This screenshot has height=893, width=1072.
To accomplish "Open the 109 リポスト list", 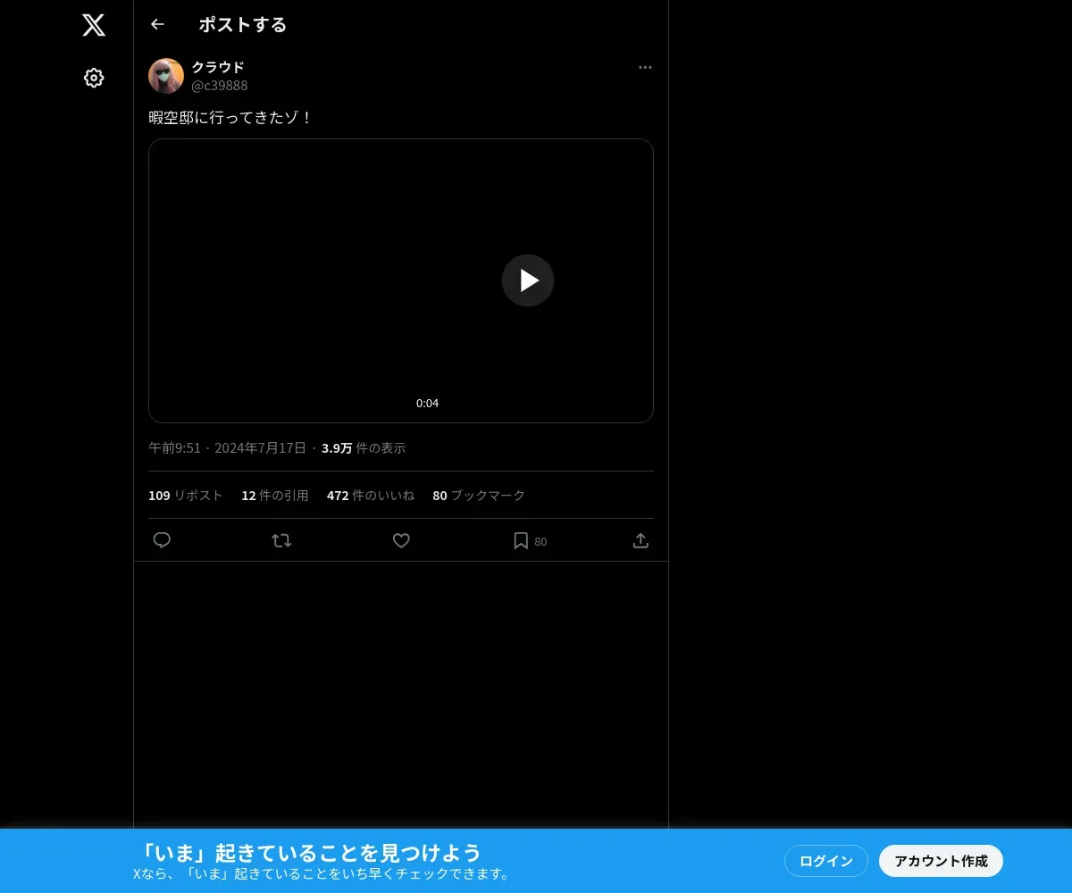I will pos(186,495).
